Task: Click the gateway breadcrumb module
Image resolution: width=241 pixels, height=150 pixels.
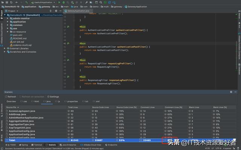Action: coord(44,7)
